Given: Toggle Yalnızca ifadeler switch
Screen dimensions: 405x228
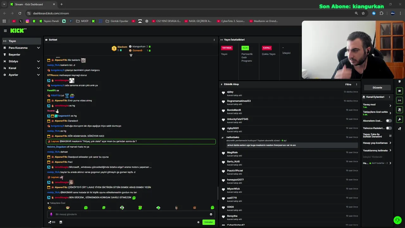Looking at the screenshot, I should pos(389,128).
